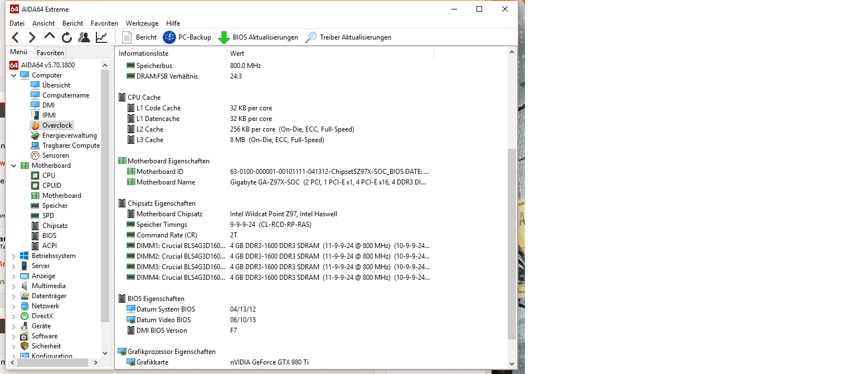Screen dimensions: 856x374
Task: Click the Energieverwaltung icon in tree
Action: coord(35,135)
